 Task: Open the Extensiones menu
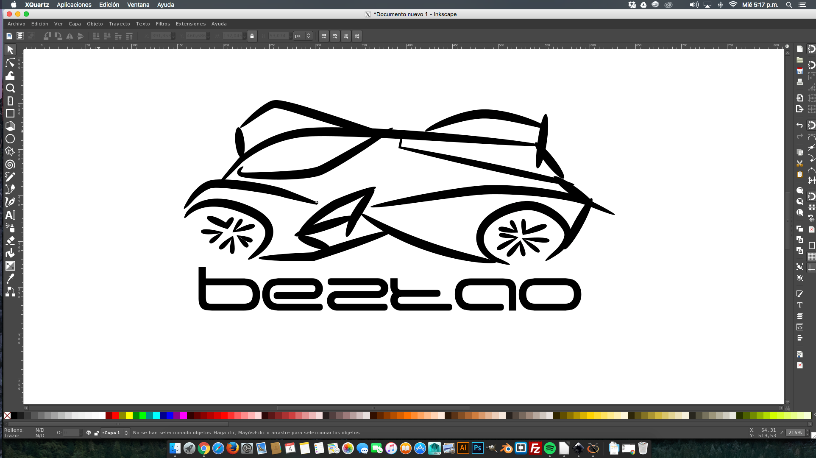click(x=191, y=24)
